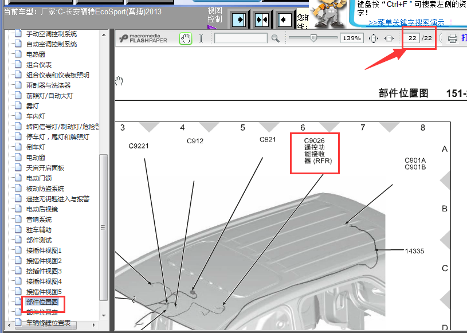Click the Macromedia FlashPaper logo
Image resolution: width=467 pixels, height=333 pixels.
[x=143, y=38]
